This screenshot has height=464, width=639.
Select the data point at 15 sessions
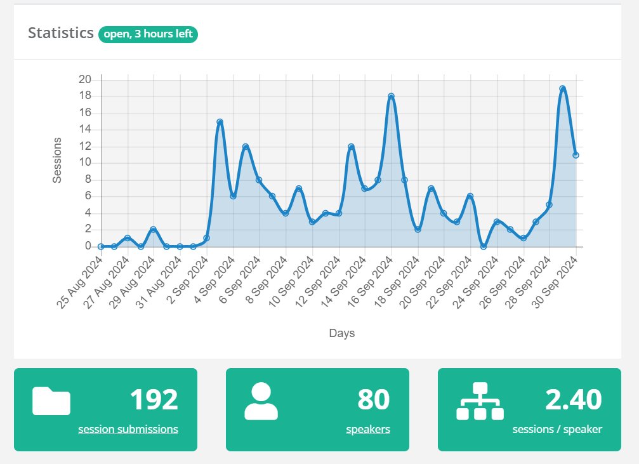(220, 122)
